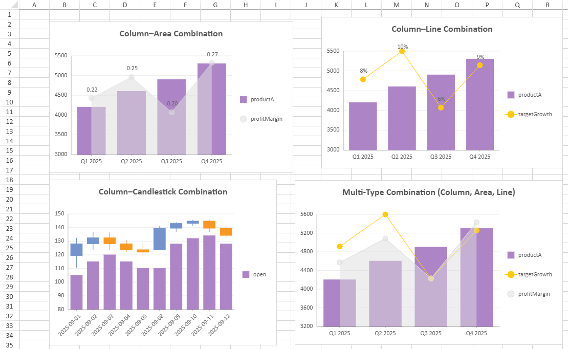Click the 0.27 data label in Column–Area chart

212,54
